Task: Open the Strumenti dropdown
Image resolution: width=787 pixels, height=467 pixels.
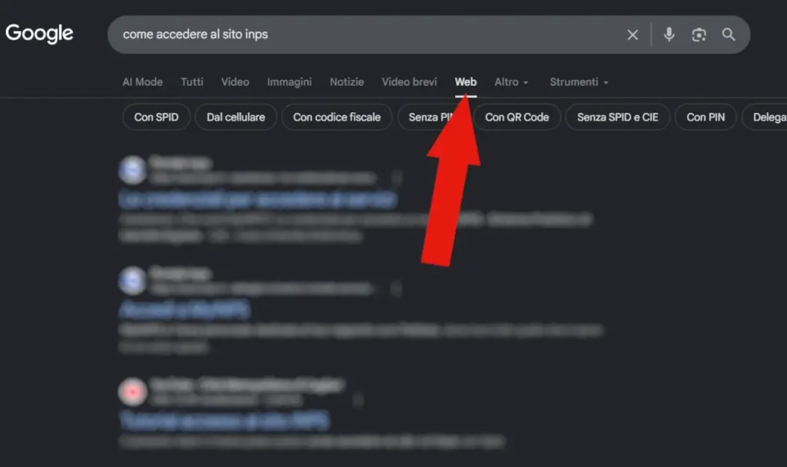Action: click(x=579, y=81)
